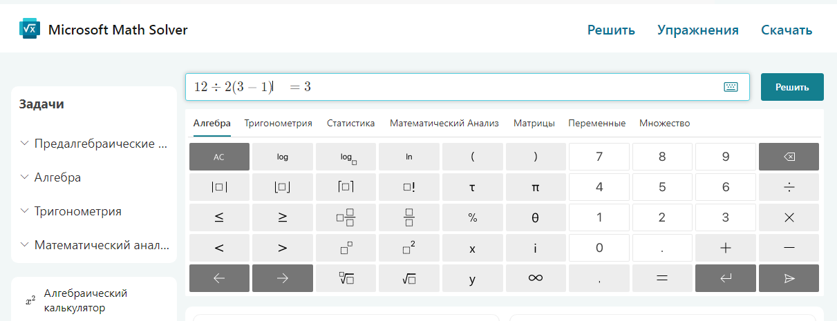Open the Матрицы keyboard tab
Screen dimensions: 837x321
click(534, 124)
